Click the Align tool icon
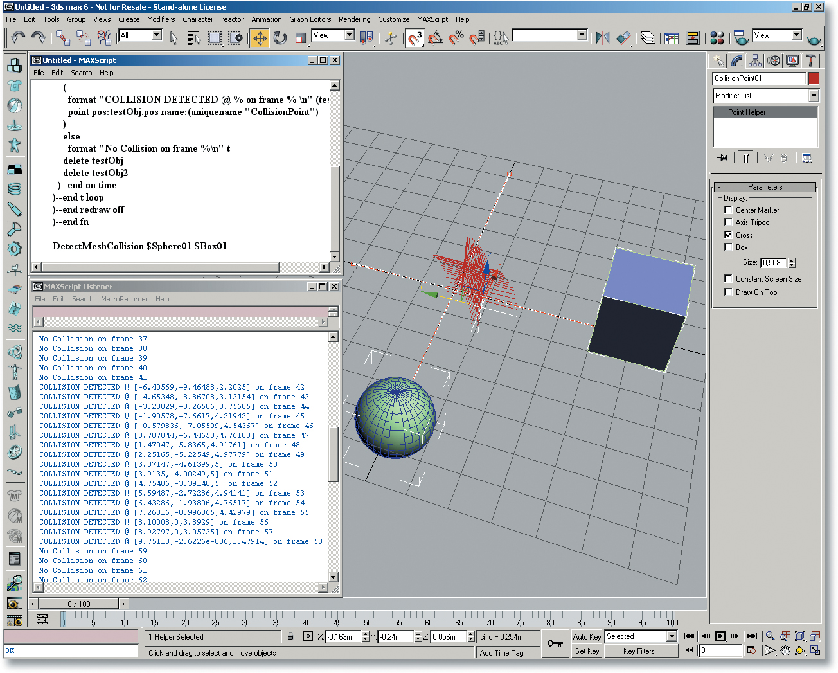The height and width of the screenshot is (673, 838). pos(623,38)
